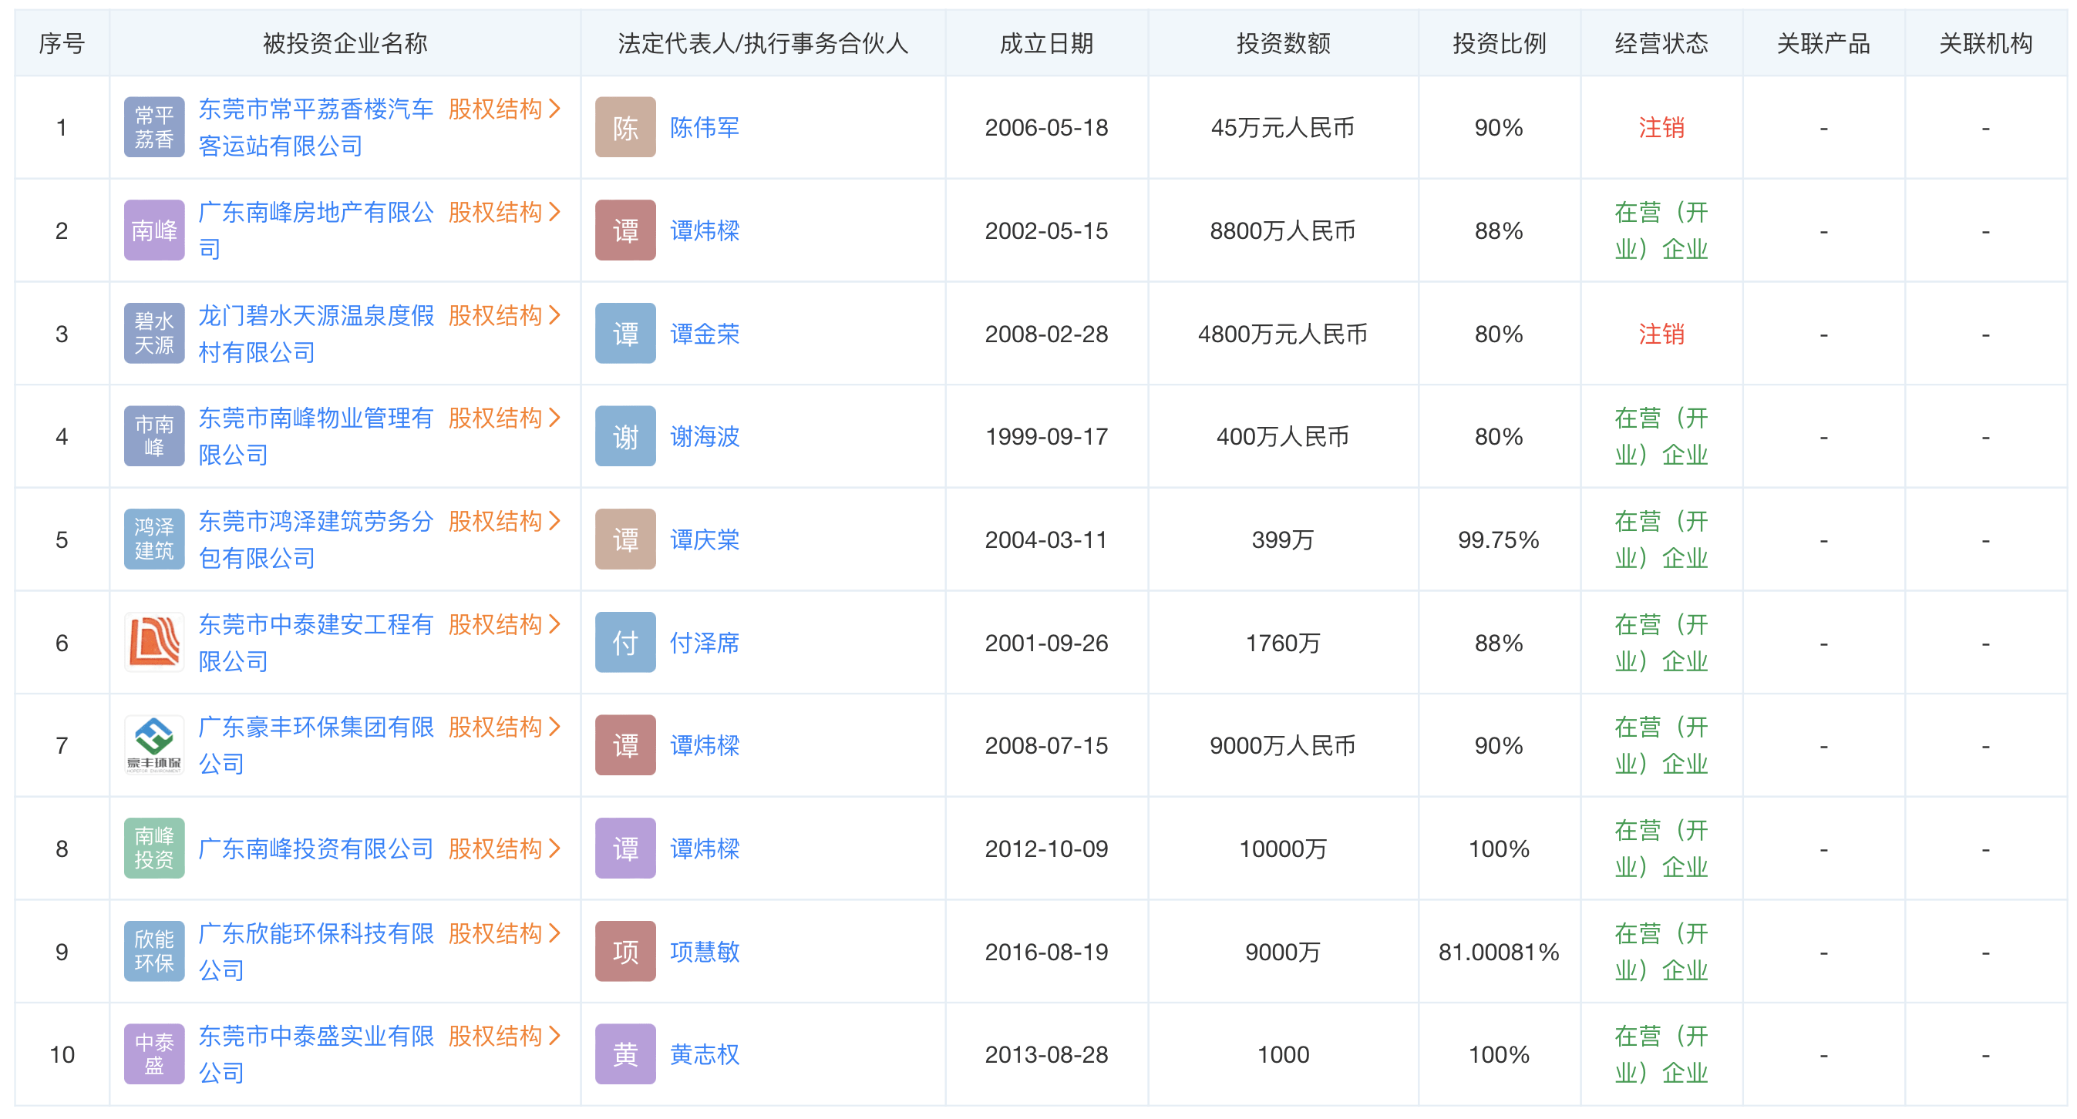This screenshot has height=1119, width=2077.
Task: Open 东莞市中泰建安工程有限公司 page
Action: tap(316, 643)
